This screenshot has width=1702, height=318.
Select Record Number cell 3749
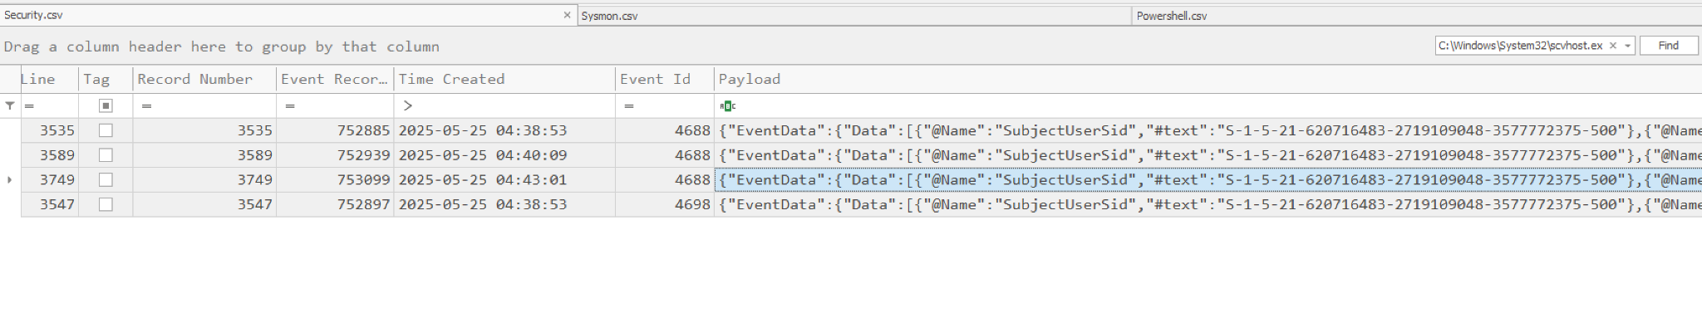pos(204,179)
